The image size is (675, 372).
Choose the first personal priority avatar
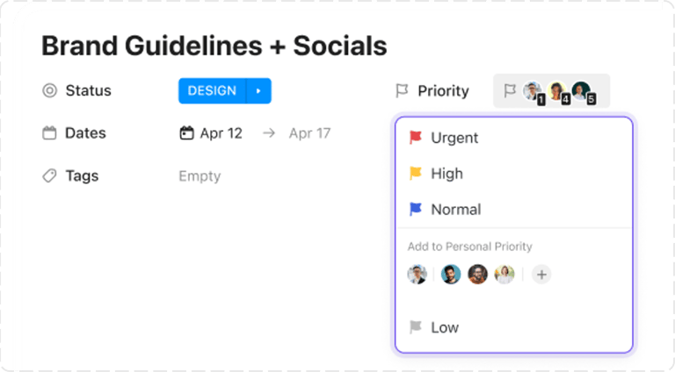(417, 275)
